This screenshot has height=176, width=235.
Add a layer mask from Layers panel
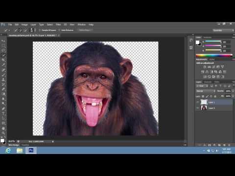click(210, 145)
